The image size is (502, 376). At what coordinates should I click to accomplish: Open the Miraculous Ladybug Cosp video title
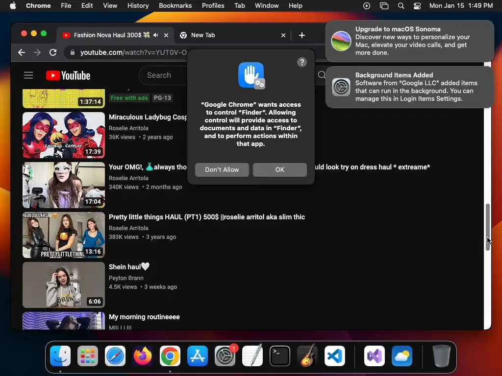pos(148,117)
